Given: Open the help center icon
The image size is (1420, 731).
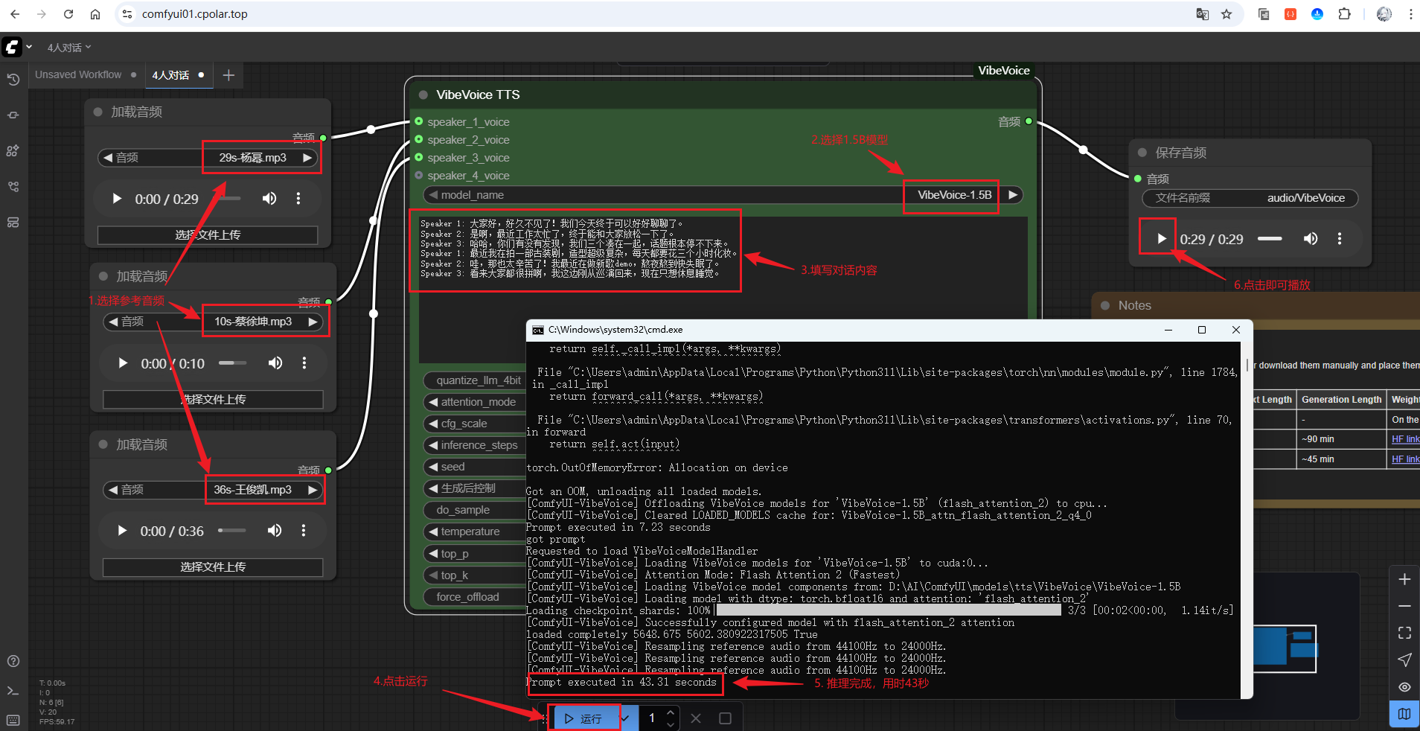Looking at the screenshot, I should tap(13, 661).
